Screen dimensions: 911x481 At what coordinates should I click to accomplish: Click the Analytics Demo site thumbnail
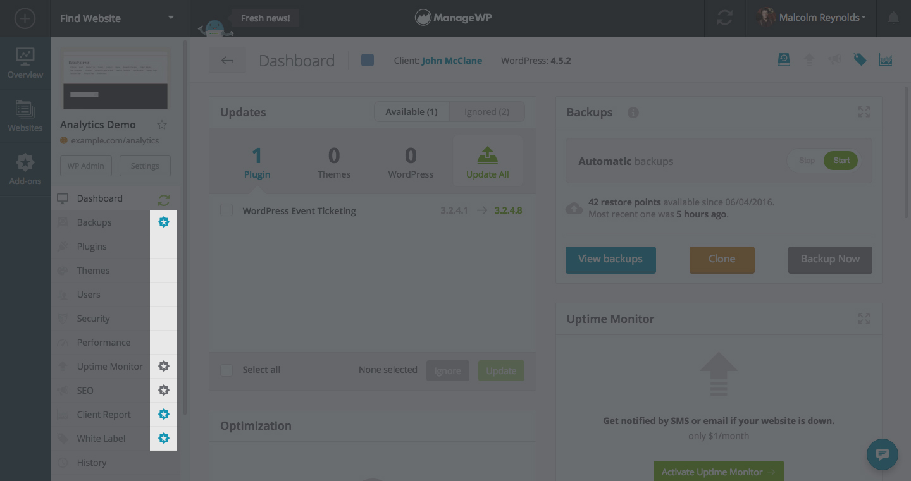click(115, 79)
